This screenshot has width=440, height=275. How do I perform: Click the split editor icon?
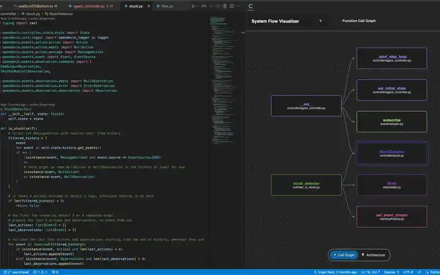232,6
